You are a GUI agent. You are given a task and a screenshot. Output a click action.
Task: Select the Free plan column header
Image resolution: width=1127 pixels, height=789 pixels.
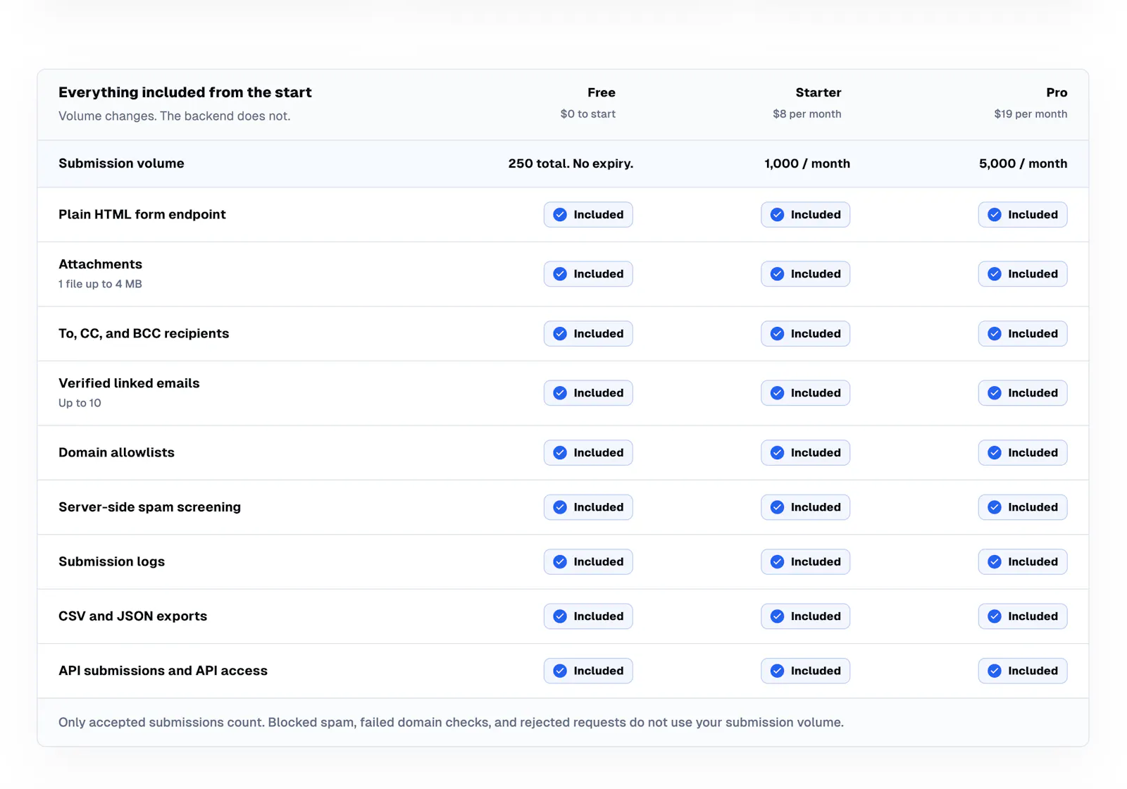coord(601,93)
